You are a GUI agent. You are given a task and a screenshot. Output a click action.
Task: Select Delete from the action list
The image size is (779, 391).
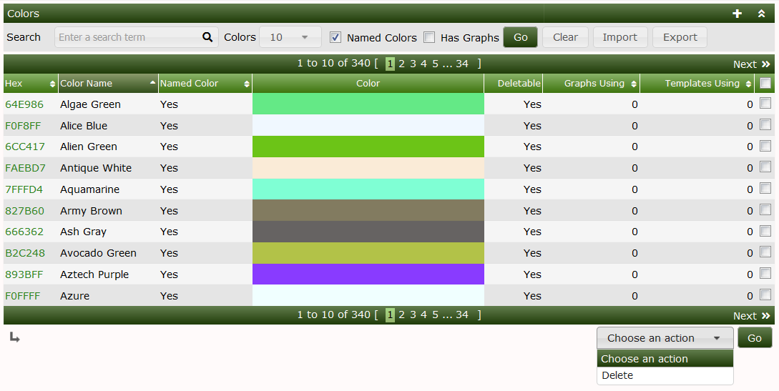tap(617, 375)
